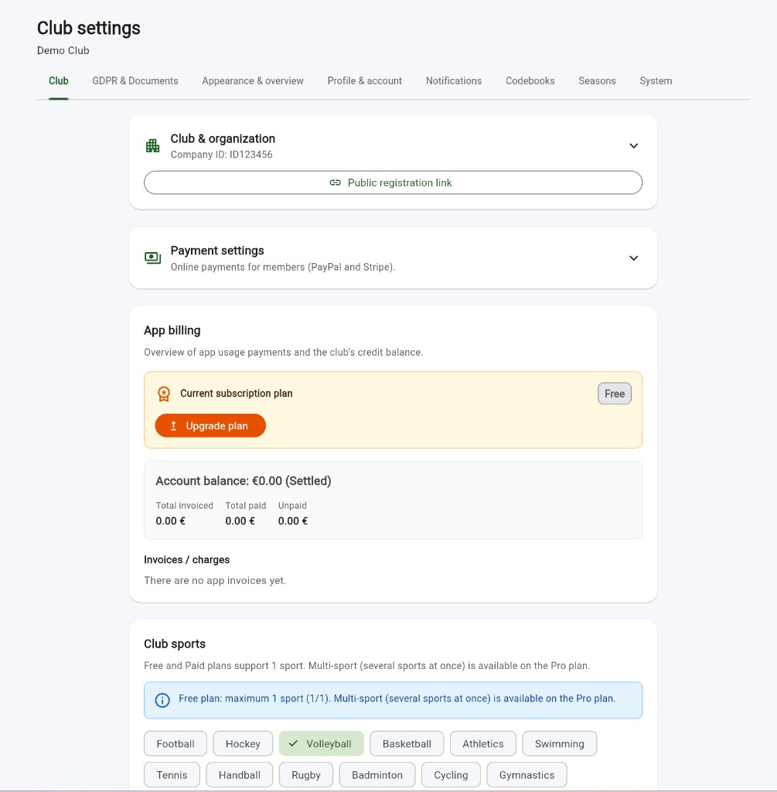777x792 pixels.
Task: Go to the System tab
Action: 656,80
